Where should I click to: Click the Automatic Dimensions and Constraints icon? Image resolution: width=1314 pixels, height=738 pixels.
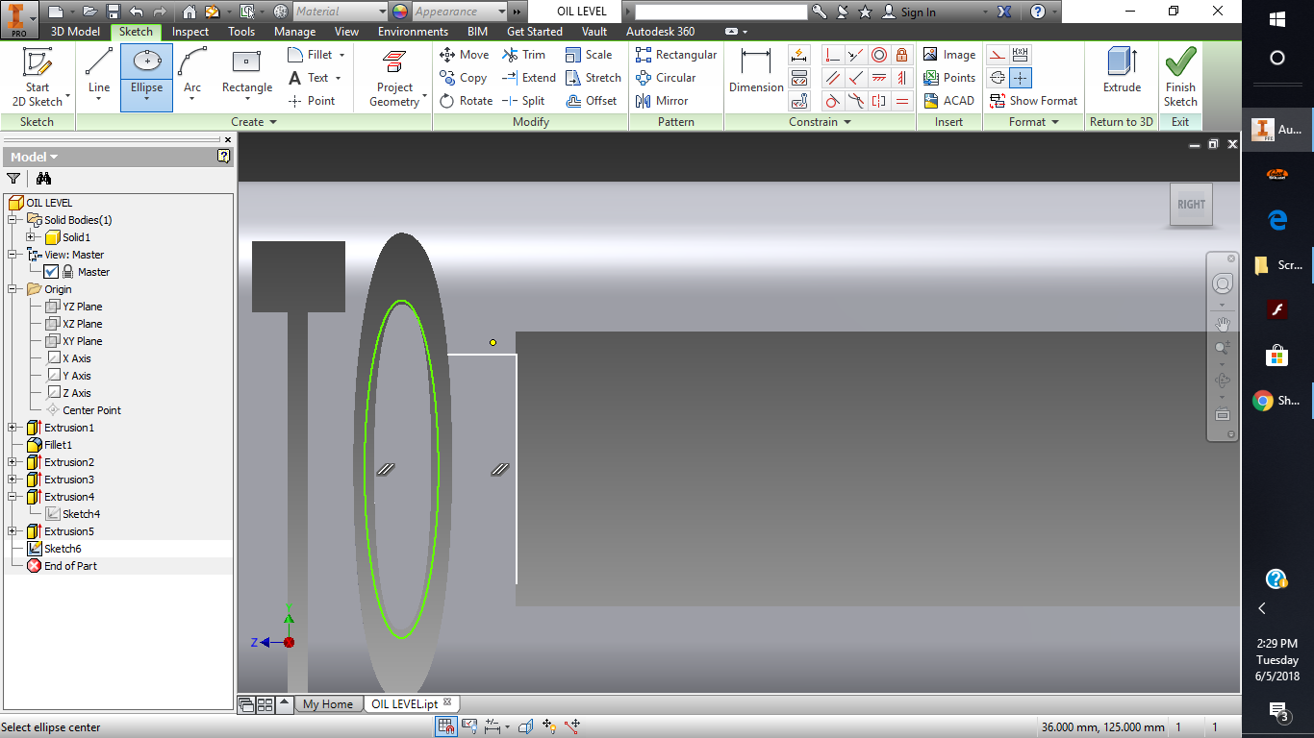799,55
